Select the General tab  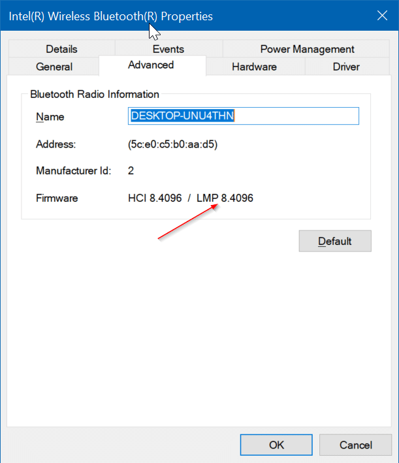(x=54, y=67)
